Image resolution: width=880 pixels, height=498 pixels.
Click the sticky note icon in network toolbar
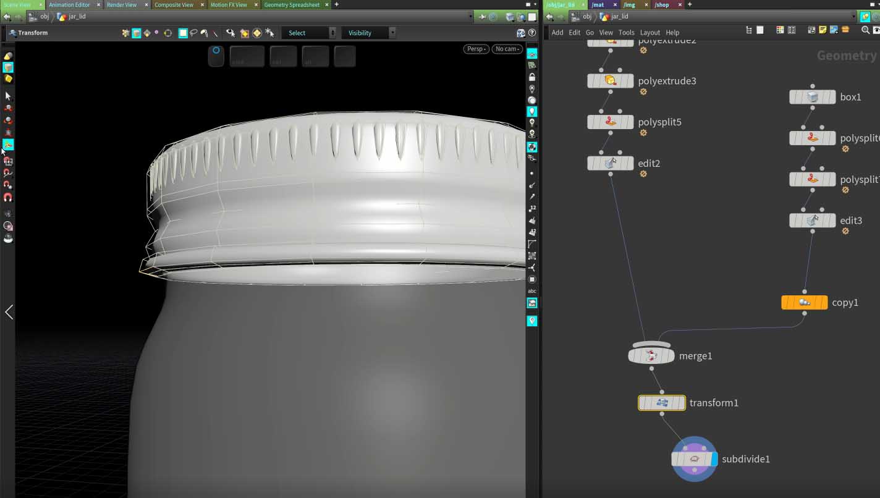823,30
